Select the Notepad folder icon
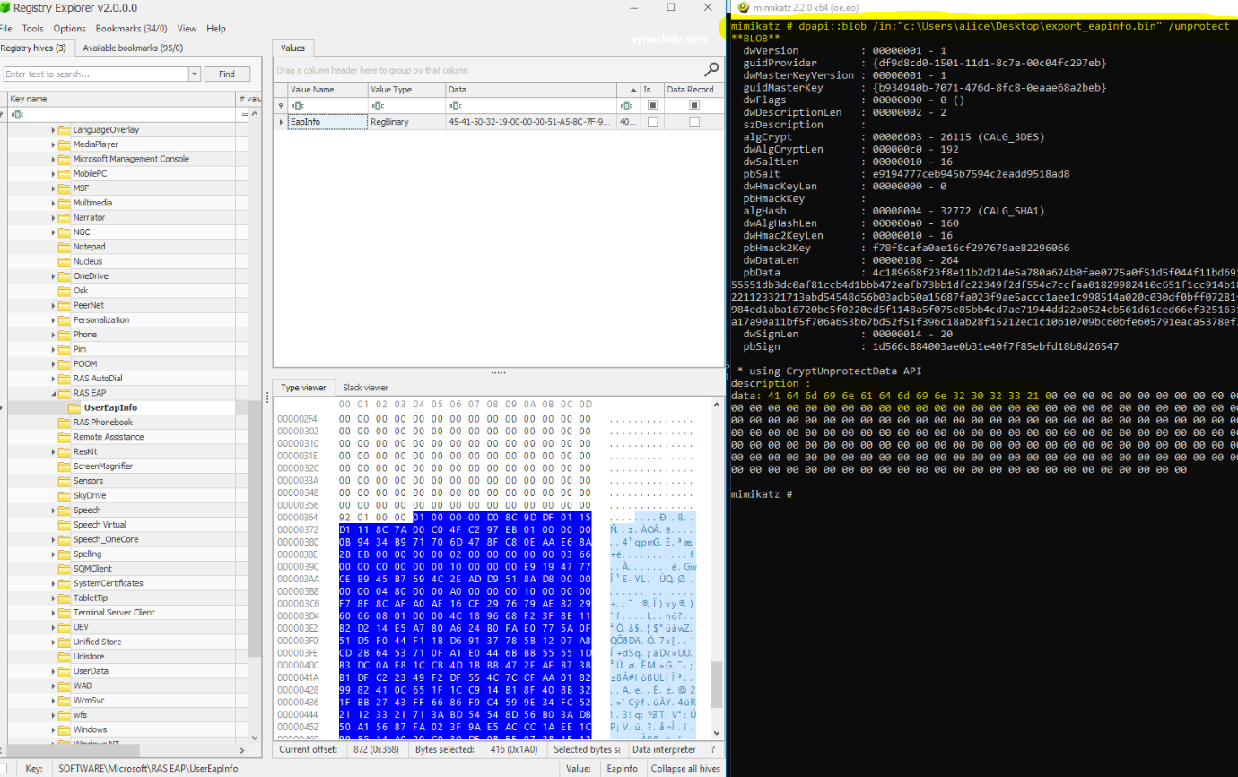 tap(65, 247)
